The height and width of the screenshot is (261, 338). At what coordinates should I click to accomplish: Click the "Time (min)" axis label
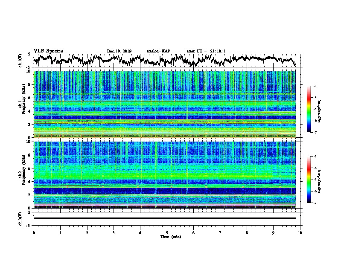point(171,237)
